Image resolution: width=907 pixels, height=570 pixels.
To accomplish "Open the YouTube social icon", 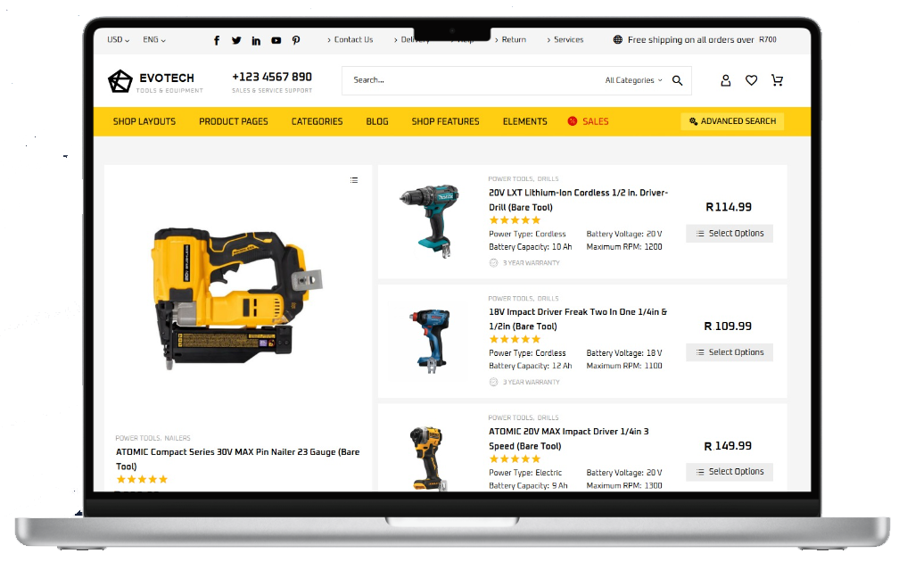I will [276, 40].
